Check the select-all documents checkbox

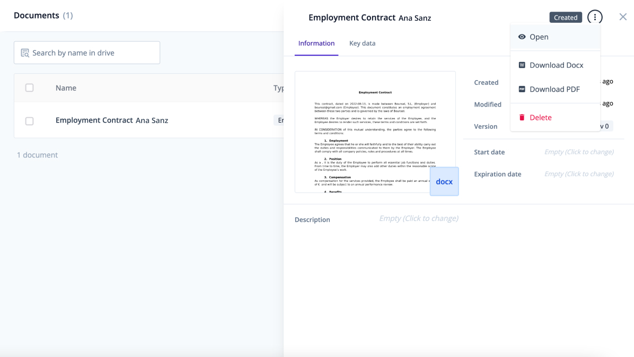29,88
